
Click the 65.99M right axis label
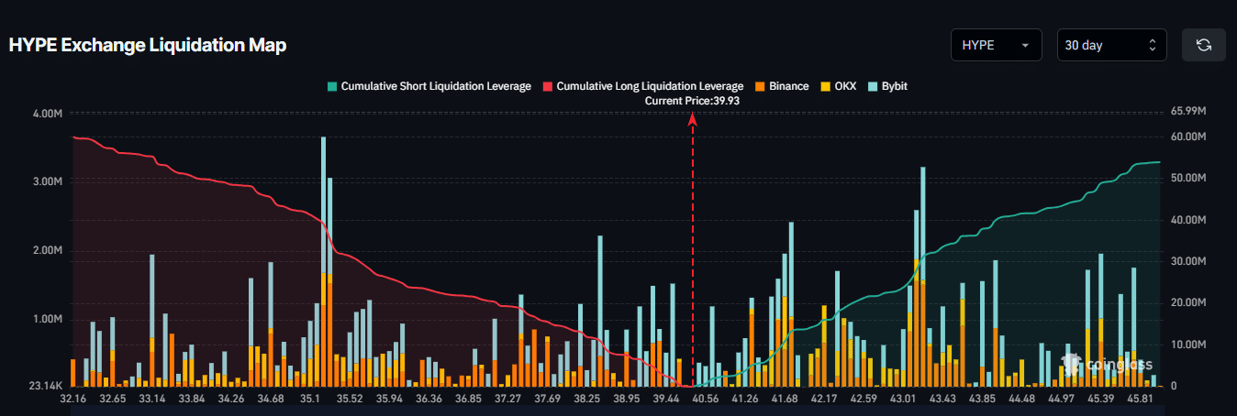[1188, 111]
